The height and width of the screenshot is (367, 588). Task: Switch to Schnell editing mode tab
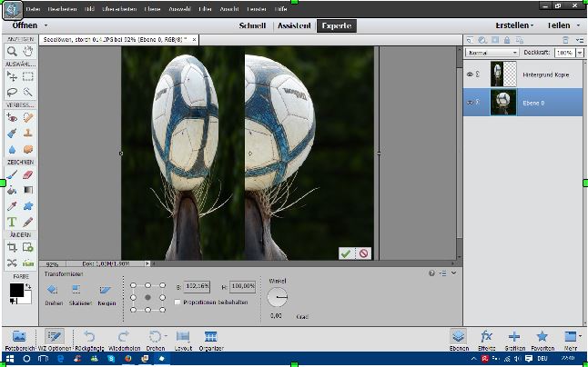pos(252,26)
